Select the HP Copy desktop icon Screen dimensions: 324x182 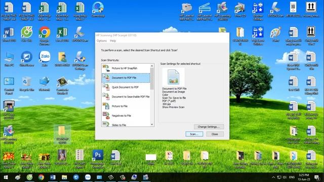[x=9, y=110]
